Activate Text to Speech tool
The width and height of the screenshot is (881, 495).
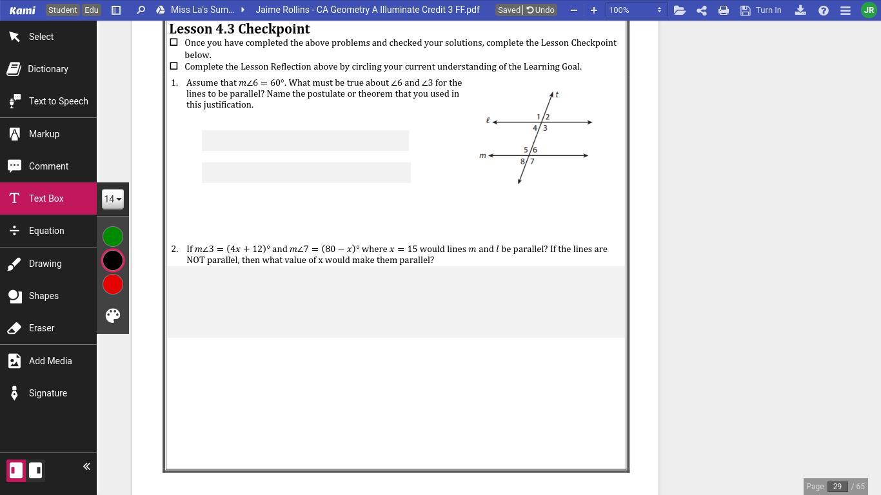tap(48, 101)
